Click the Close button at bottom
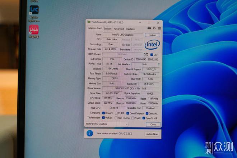The height and width of the screenshot is (158, 237). [x=153, y=125]
